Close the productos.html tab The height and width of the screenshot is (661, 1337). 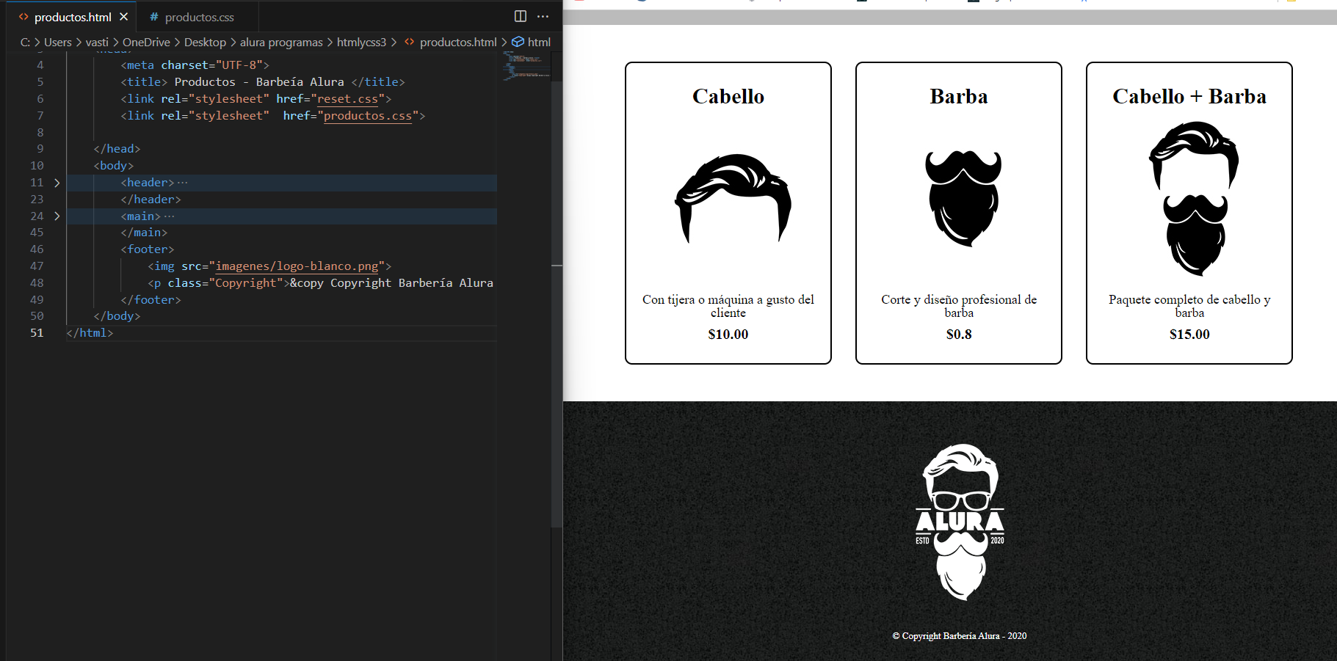tap(123, 17)
